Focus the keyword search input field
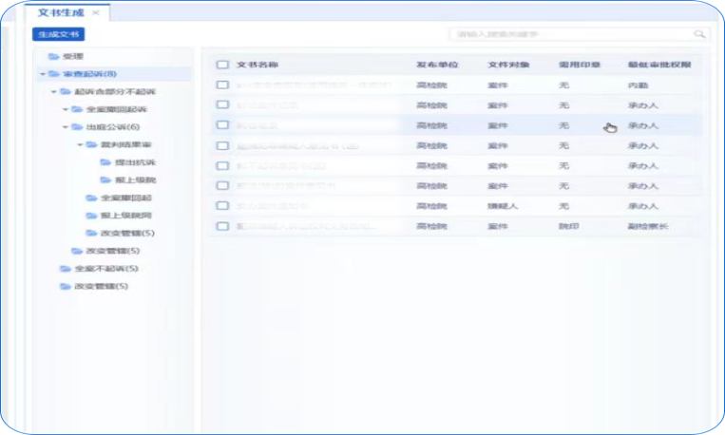Image resolution: width=725 pixels, height=435 pixels. pyautogui.click(x=570, y=34)
